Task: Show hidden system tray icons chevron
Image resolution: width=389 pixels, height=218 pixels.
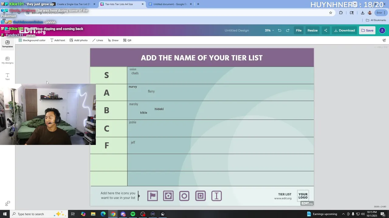Action: tap(343, 214)
